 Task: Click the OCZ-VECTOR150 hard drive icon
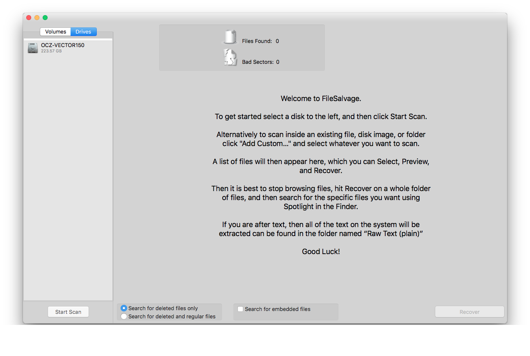tap(33, 48)
